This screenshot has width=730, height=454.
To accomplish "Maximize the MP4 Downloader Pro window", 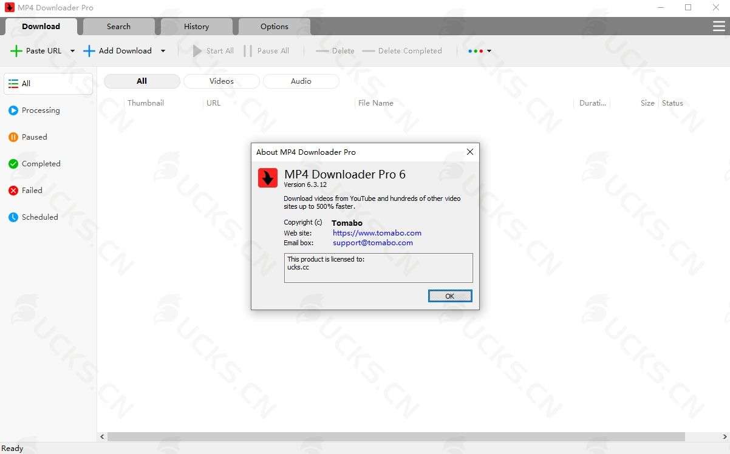I will tap(688, 8).
